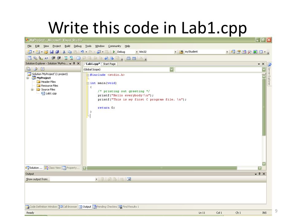Open the Pending Checkins tab
This screenshot has width=295, height=221.
tap(105, 207)
